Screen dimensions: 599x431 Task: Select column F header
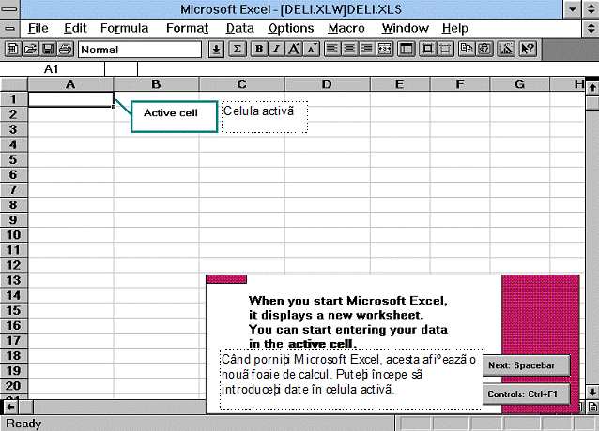tap(460, 83)
